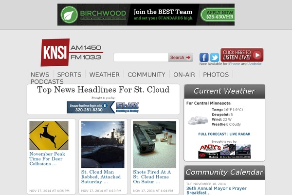Screen dimensions: 292x195
Task: Click the KNSI AM 1450 logo
Action: [72, 53]
